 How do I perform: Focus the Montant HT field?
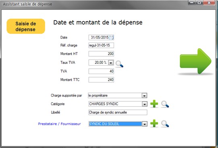[x=101, y=54]
